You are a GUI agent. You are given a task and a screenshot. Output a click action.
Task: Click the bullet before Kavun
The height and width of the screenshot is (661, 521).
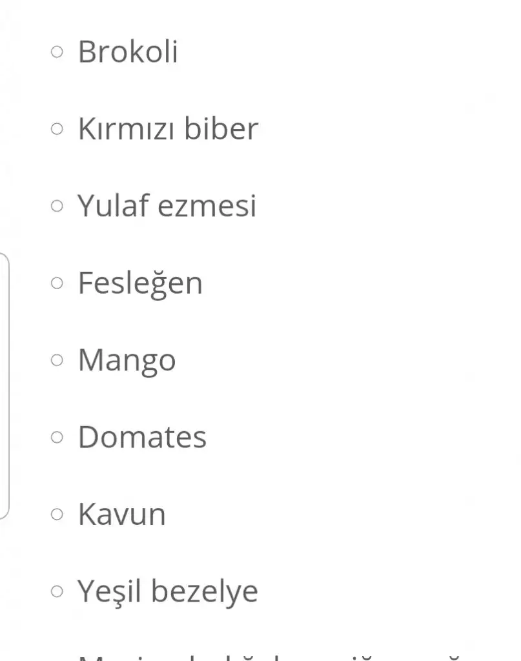coord(57,514)
